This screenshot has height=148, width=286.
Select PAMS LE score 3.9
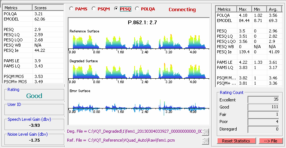point(38,61)
